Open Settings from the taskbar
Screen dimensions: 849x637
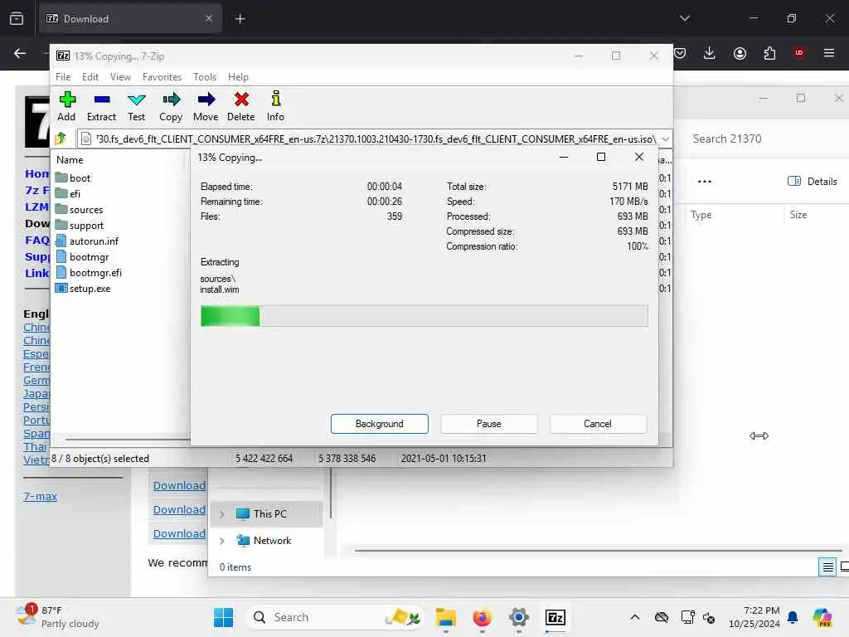click(519, 617)
